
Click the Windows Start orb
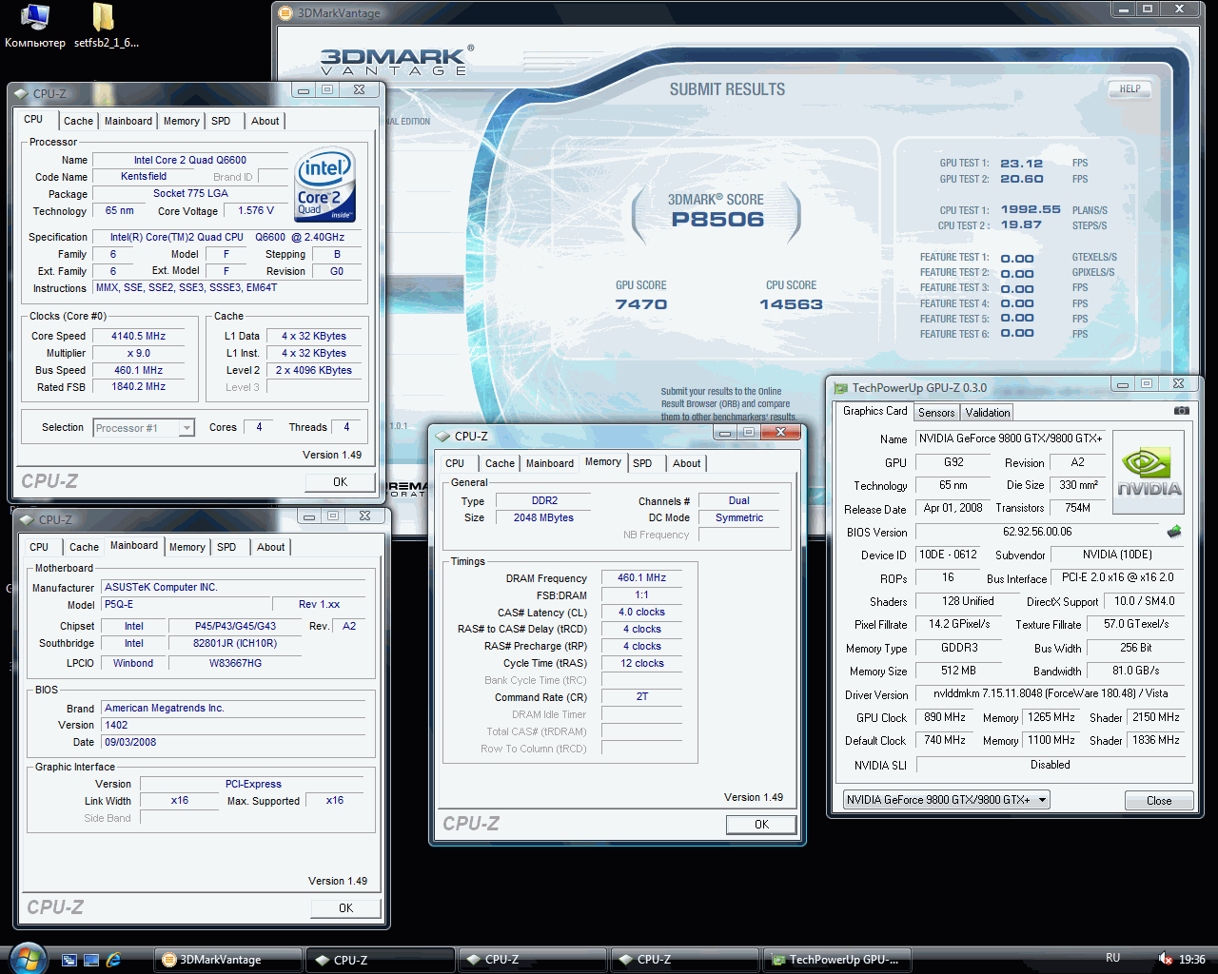point(27,958)
